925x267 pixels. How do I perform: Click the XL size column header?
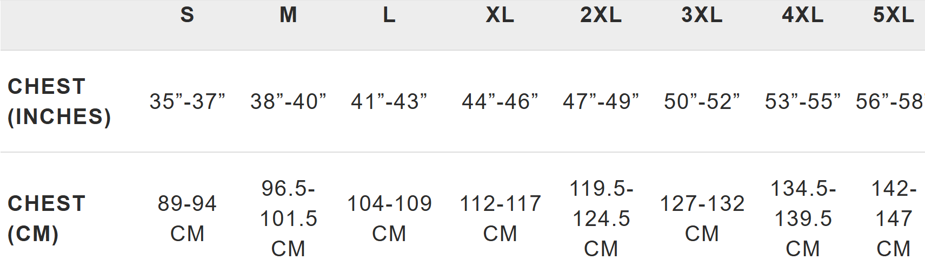(500, 15)
